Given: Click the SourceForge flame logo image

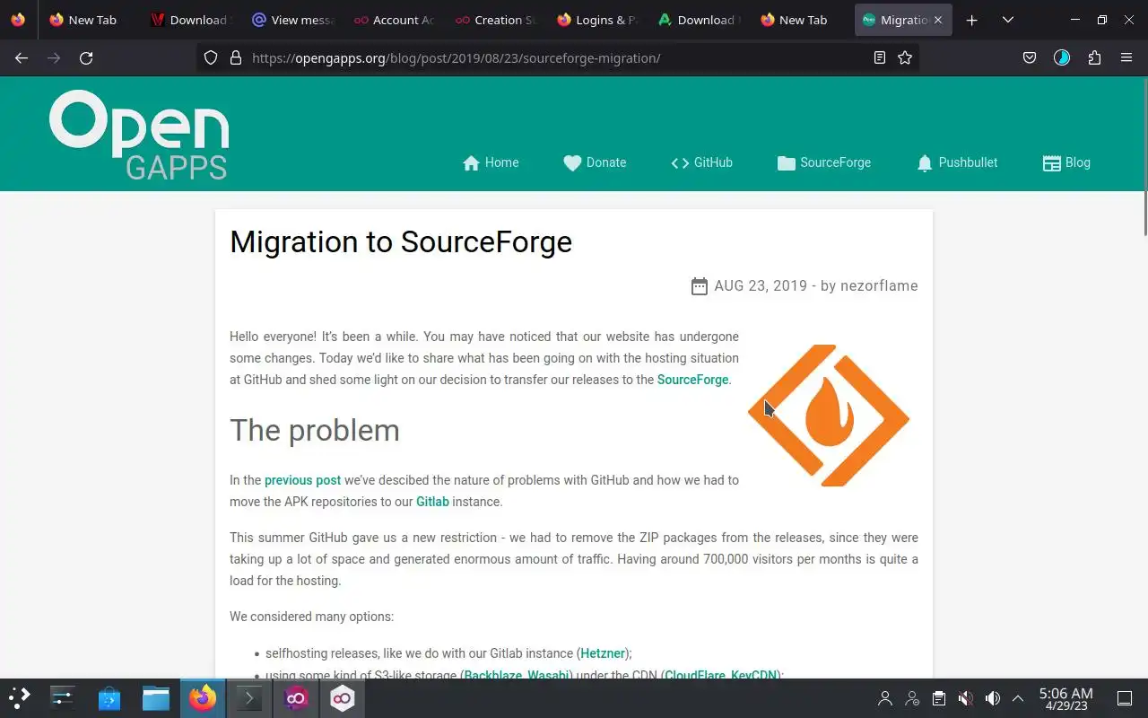Looking at the screenshot, I should tap(829, 416).
